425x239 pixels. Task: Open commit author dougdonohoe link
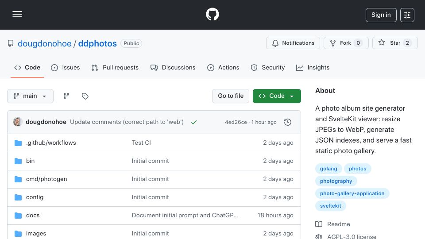click(46, 122)
